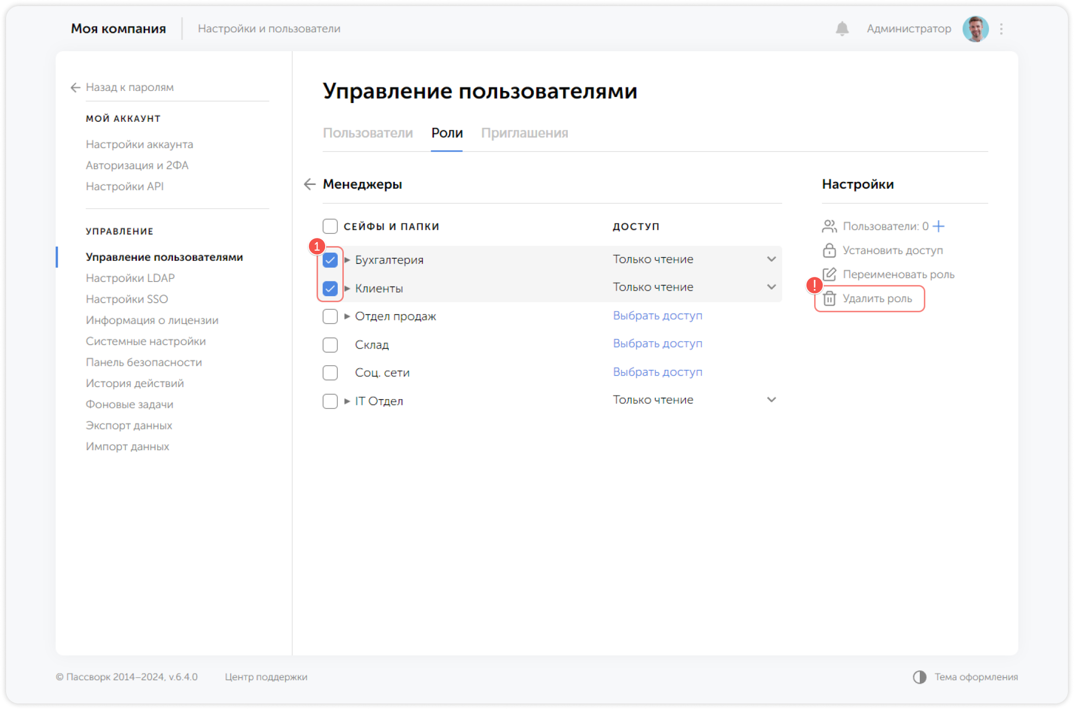The image size is (1074, 710).
Task: Open the Приглашения tab
Action: tap(525, 133)
